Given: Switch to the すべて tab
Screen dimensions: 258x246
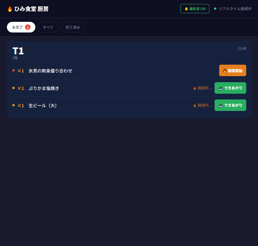Looking at the screenshot, I should [48, 27].
